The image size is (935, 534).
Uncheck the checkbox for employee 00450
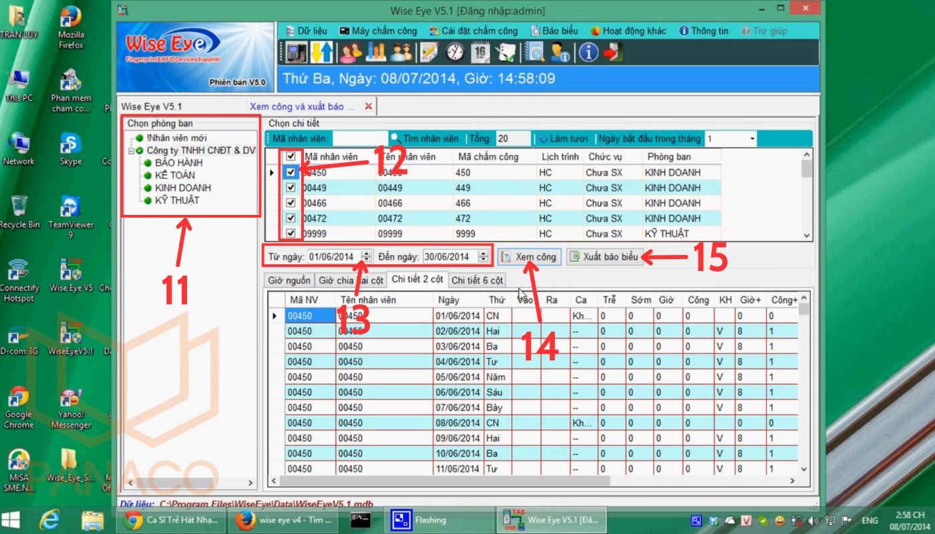291,172
